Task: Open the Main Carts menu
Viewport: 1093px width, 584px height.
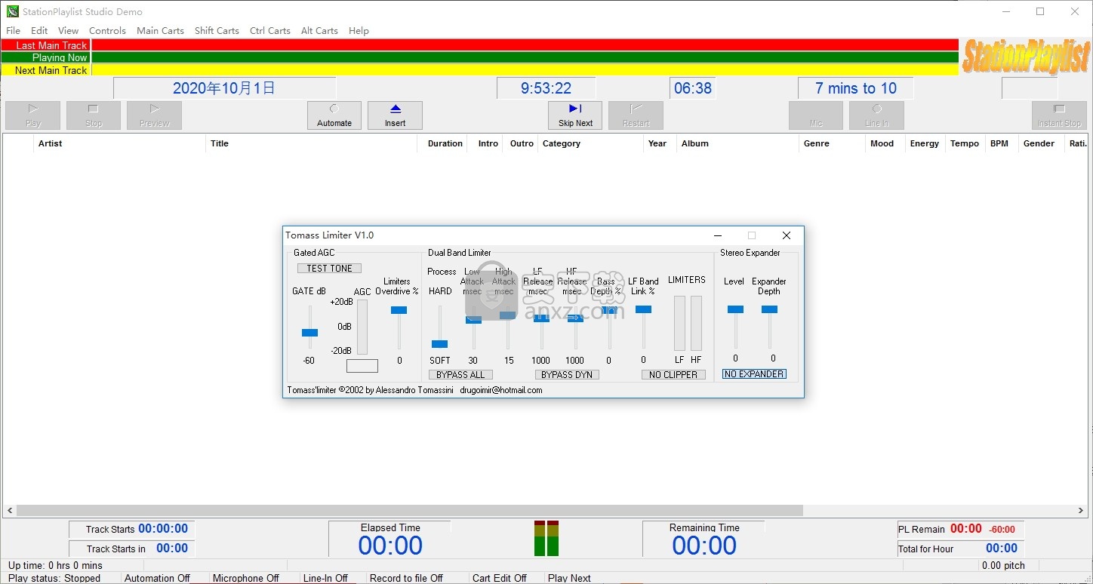Action: [x=160, y=31]
